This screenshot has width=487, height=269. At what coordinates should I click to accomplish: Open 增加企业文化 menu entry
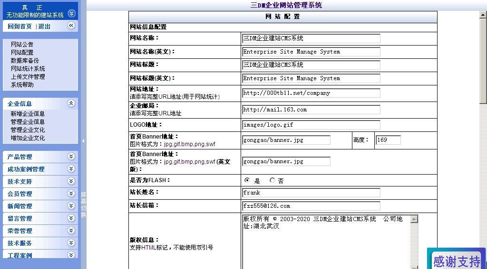pyautogui.click(x=28, y=138)
